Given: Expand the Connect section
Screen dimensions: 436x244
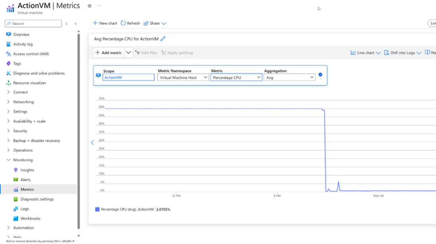Looking at the screenshot, I should pyautogui.click(x=8, y=92).
